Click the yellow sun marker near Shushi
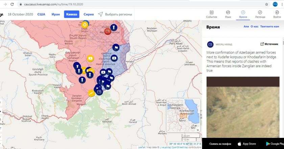The image size is (284, 149). pos(86,24)
